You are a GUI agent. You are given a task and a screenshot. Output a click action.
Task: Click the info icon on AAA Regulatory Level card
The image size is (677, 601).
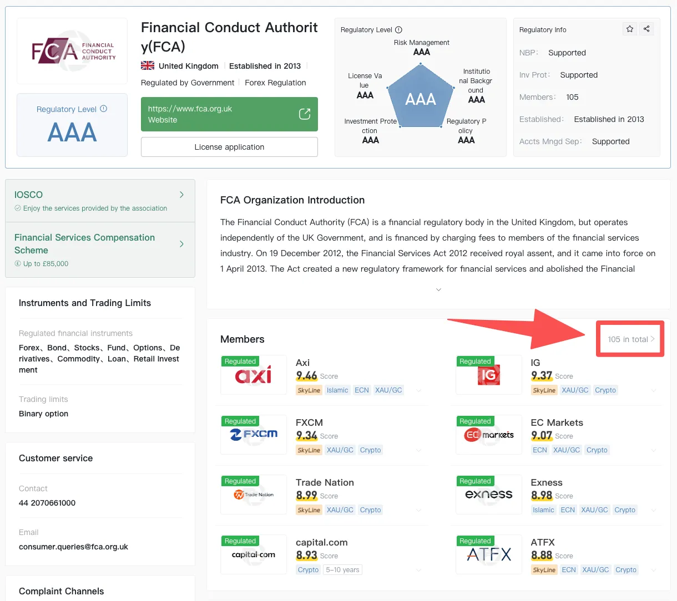click(103, 109)
